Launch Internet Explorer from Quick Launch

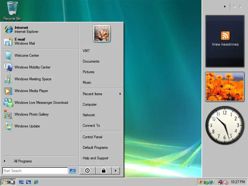(x=36, y=182)
